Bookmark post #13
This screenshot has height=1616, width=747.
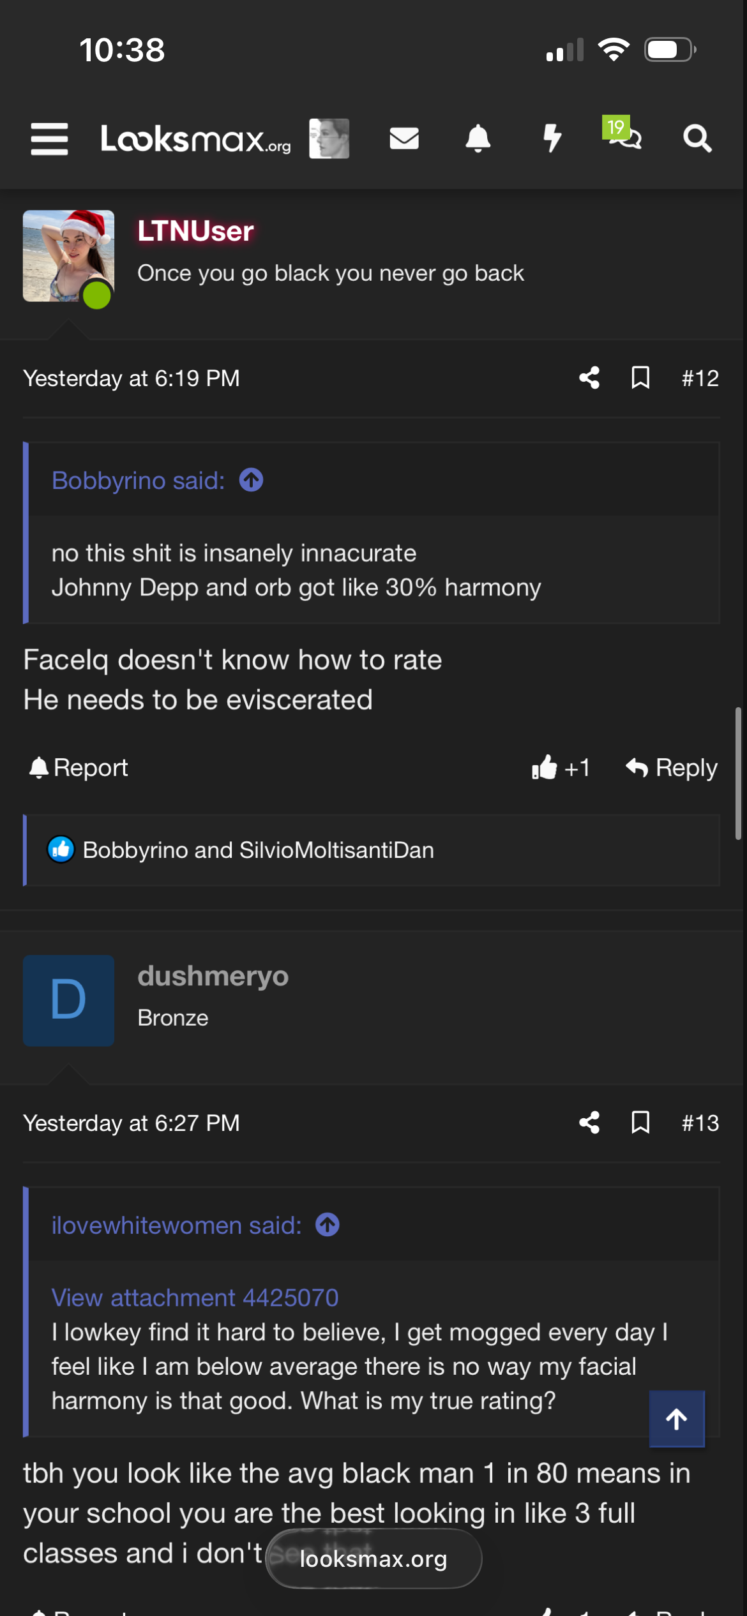pos(640,1123)
